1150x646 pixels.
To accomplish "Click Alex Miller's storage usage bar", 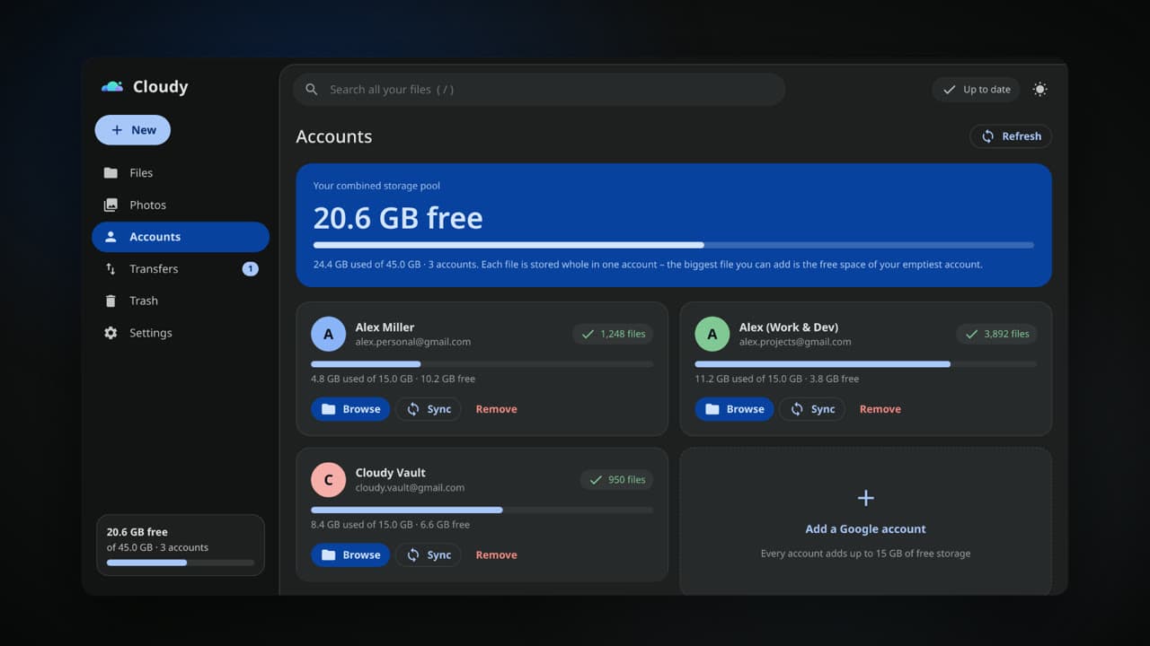I will coord(482,364).
